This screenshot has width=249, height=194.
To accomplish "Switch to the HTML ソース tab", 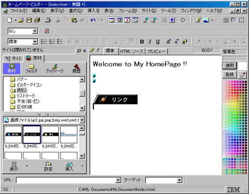I will [132, 51].
